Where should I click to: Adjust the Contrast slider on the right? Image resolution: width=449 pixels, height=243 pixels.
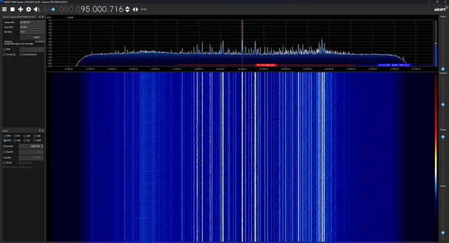pos(443,105)
